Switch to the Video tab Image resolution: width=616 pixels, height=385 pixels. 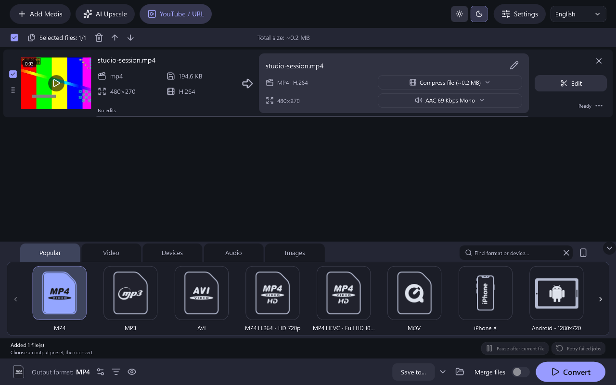coord(111,253)
